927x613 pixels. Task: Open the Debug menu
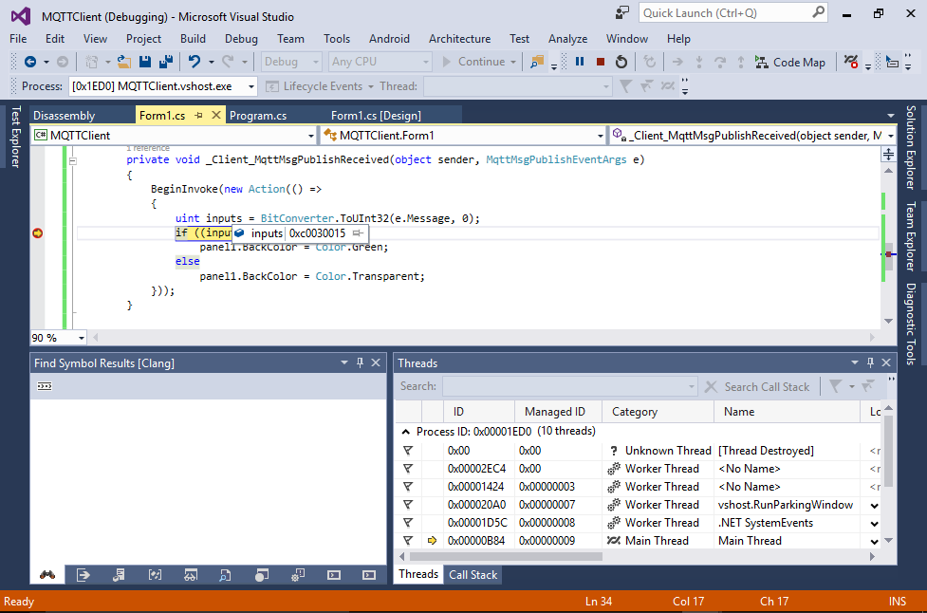point(241,38)
